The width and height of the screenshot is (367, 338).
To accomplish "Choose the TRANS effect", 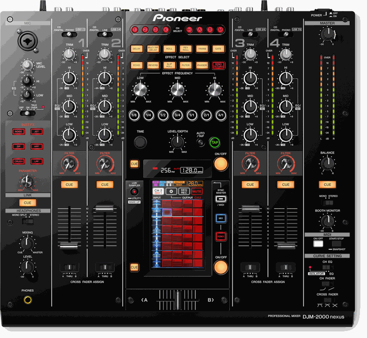I will pos(202,49).
